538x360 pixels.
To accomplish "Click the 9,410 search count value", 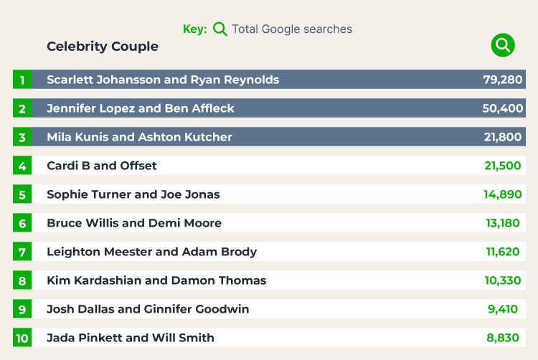I will coord(503,309).
